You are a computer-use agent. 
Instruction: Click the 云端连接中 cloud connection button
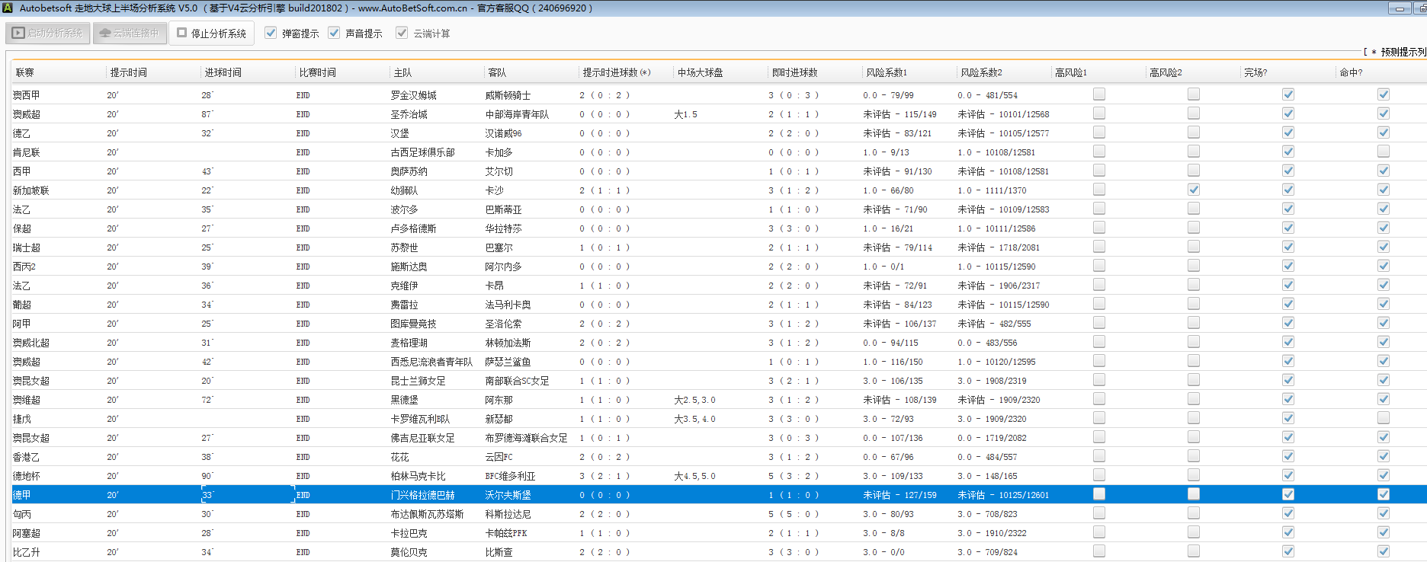click(x=130, y=34)
